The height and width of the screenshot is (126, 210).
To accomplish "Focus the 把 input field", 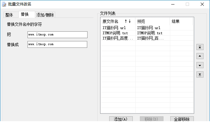I will pyautogui.click(x=58, y=35).
